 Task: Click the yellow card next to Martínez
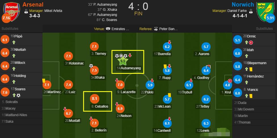click(x=44, y=81)
